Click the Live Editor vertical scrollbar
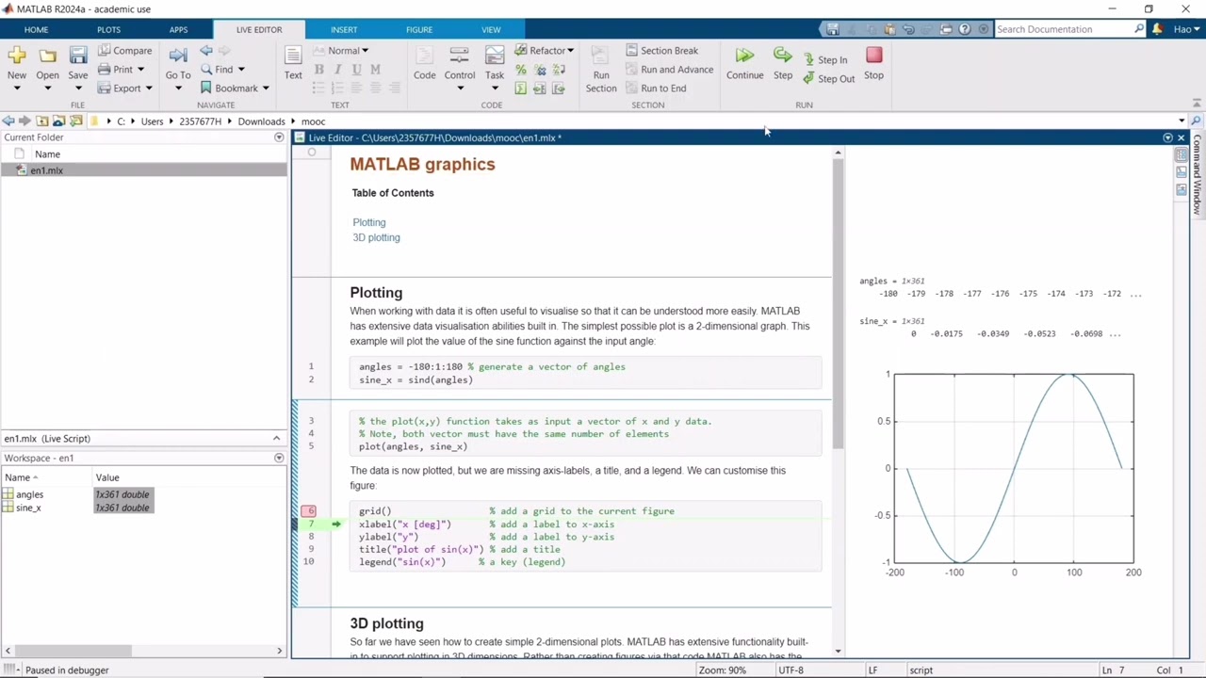Viewport: 1206px width, 678px height. point(839,304)
